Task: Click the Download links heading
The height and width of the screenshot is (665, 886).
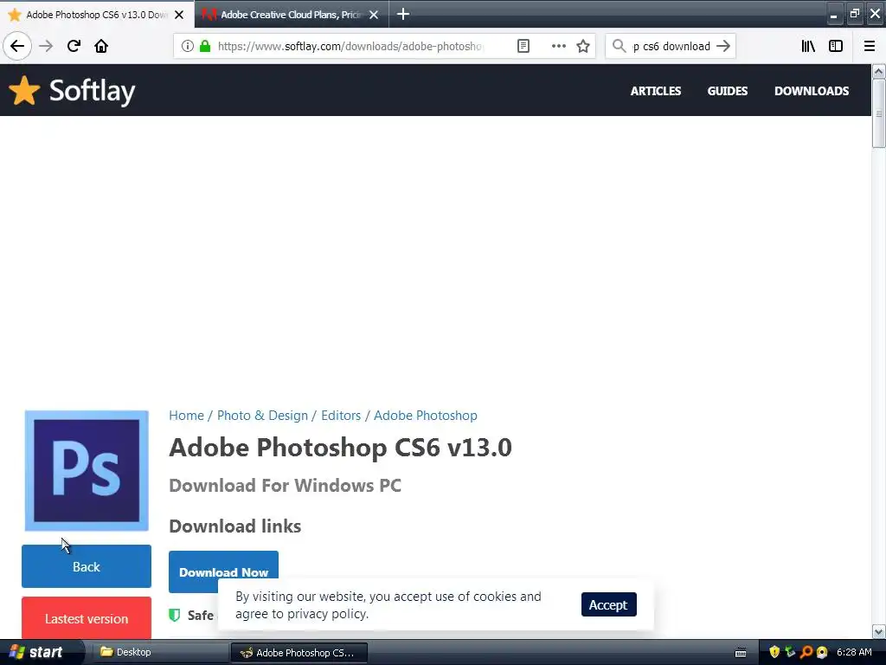Action: point(235,526)
